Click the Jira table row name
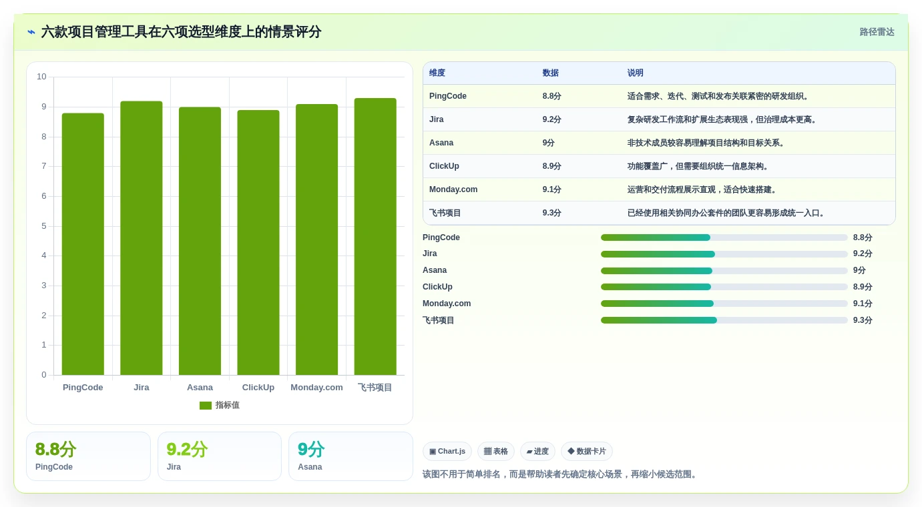This screenshot has width=922, height=507. tap(437, 119)
